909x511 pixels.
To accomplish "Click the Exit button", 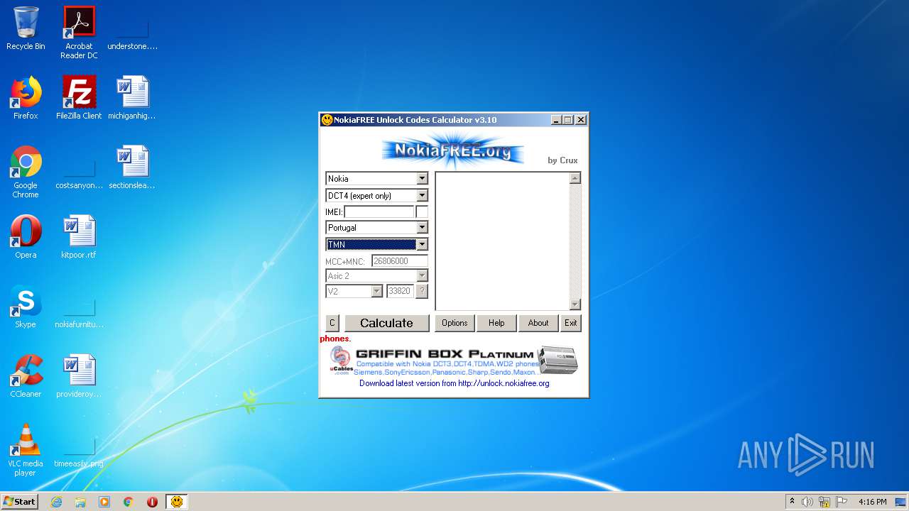I will click(x=571, y=323).
